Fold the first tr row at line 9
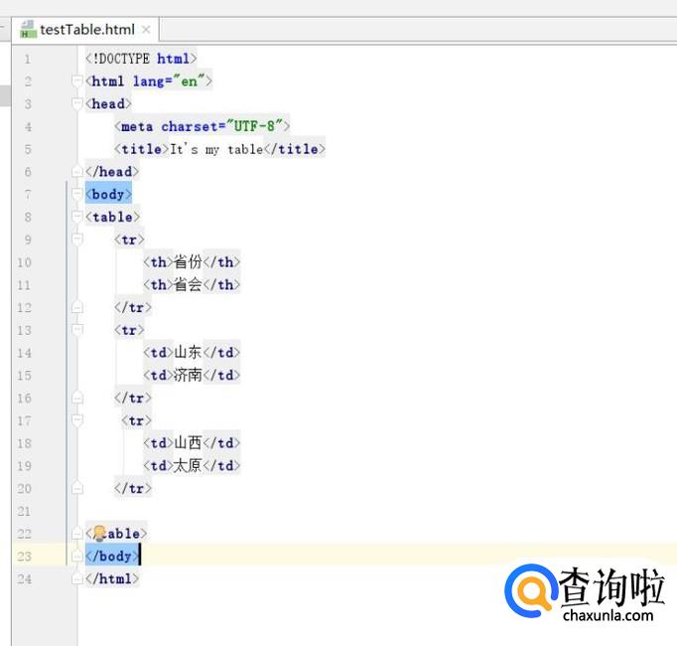Screen dimensions: 677x646 77,240
